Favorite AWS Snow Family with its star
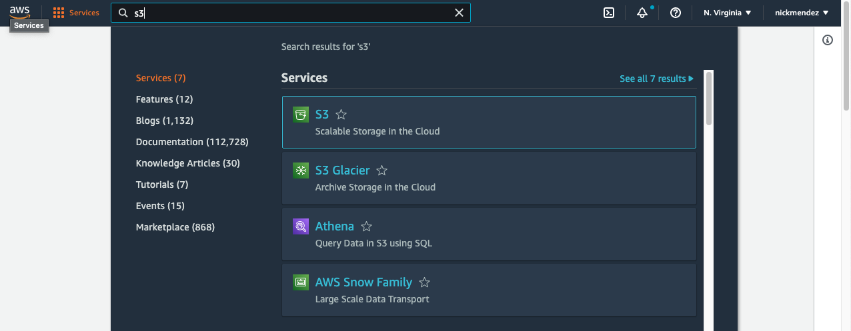 (424, 282)
